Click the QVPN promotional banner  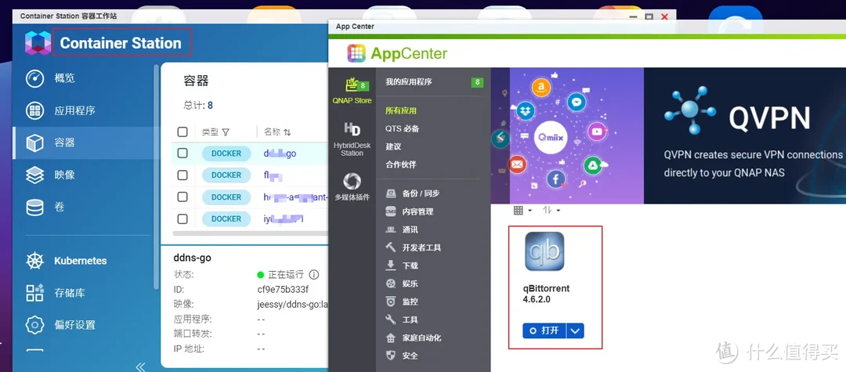[745, 135]
